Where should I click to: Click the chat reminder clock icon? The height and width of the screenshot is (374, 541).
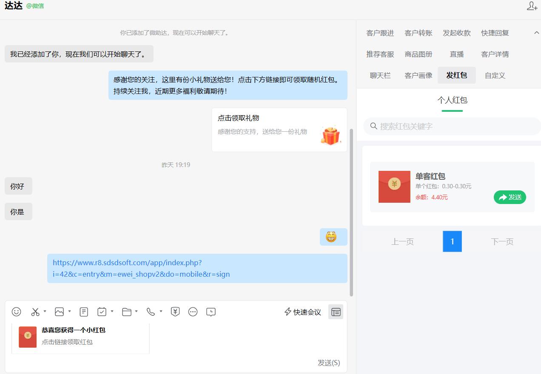(211, 312)
